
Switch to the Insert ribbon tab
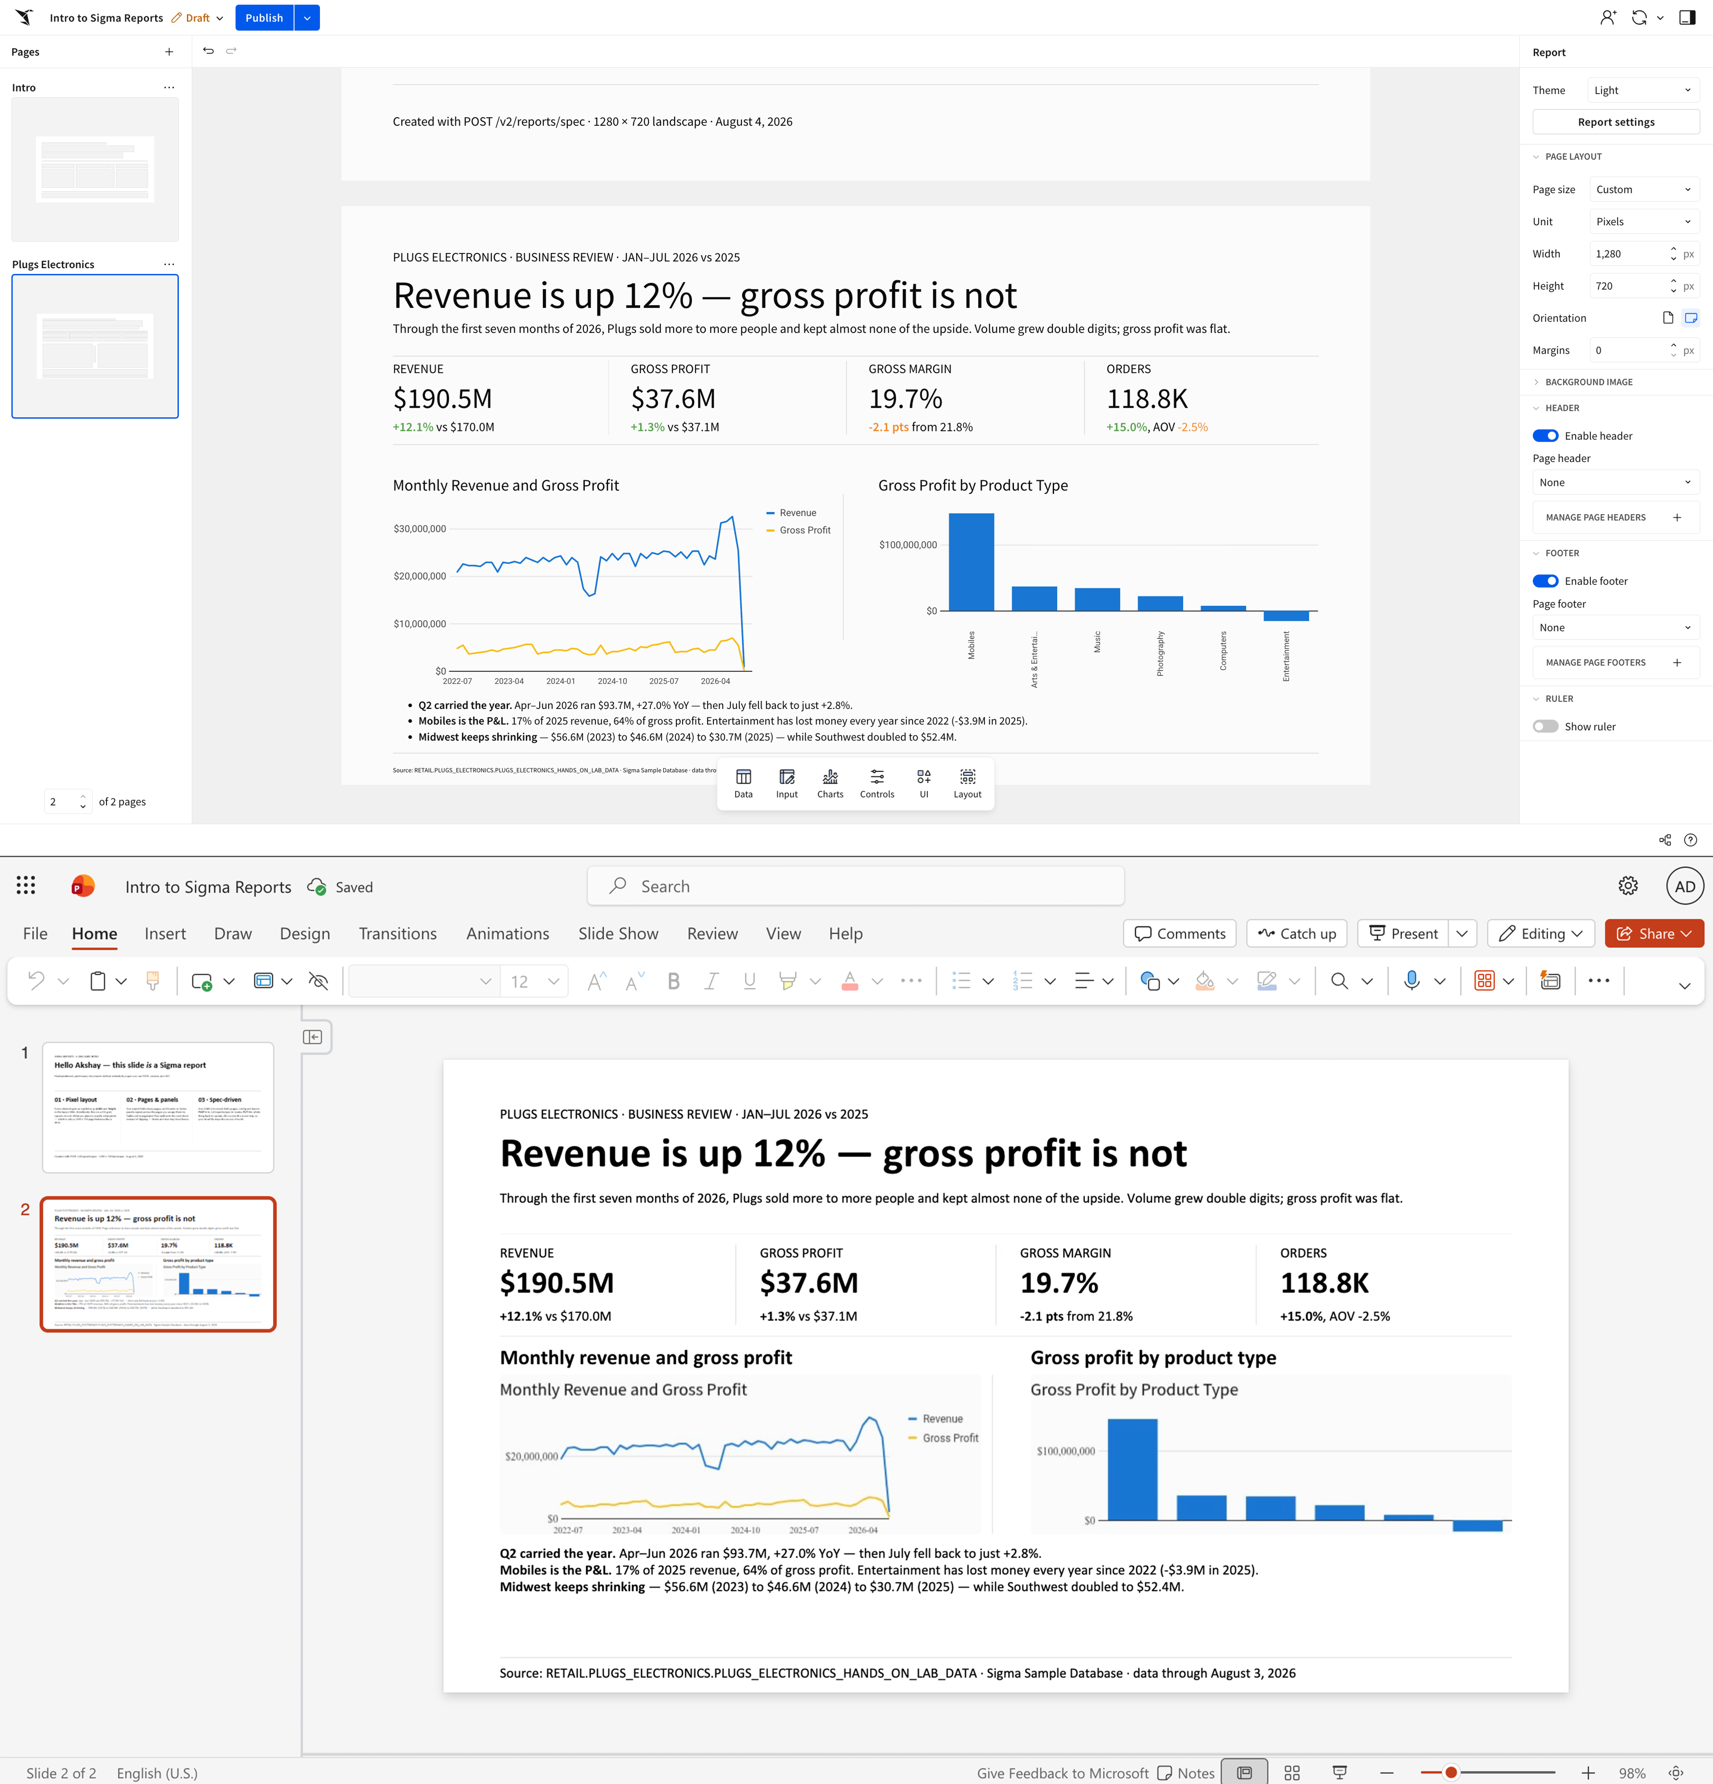[x=165, y=933]
